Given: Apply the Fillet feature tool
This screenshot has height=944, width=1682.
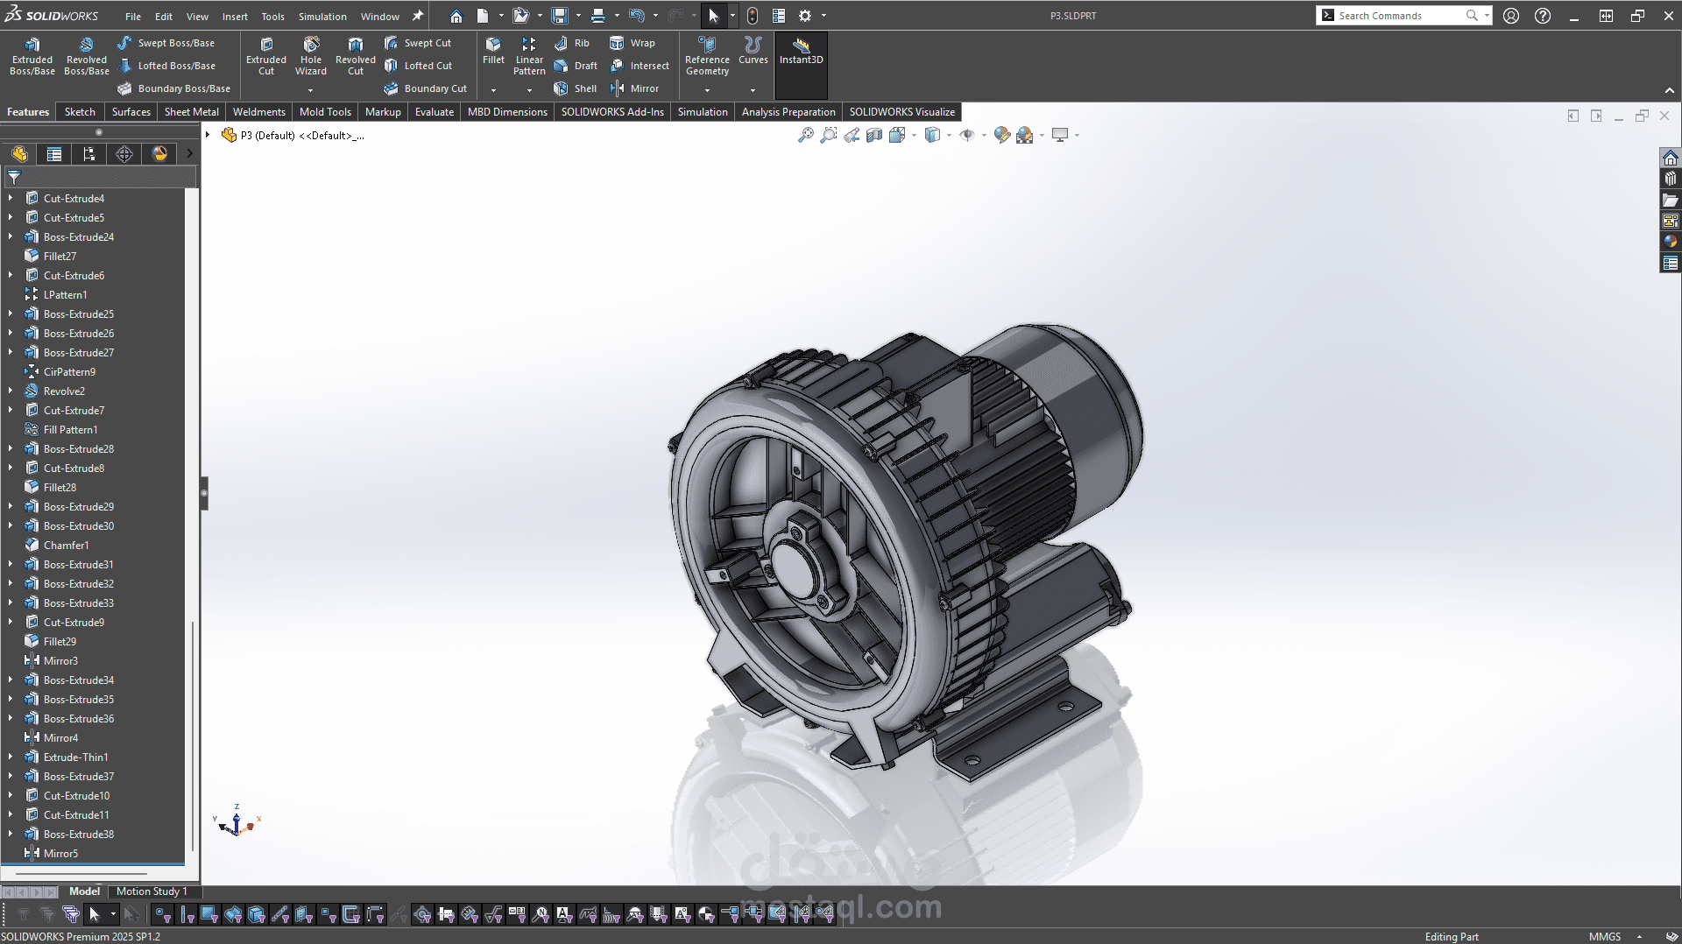Looking at the screenshot, I should click(x=493, y=50).
